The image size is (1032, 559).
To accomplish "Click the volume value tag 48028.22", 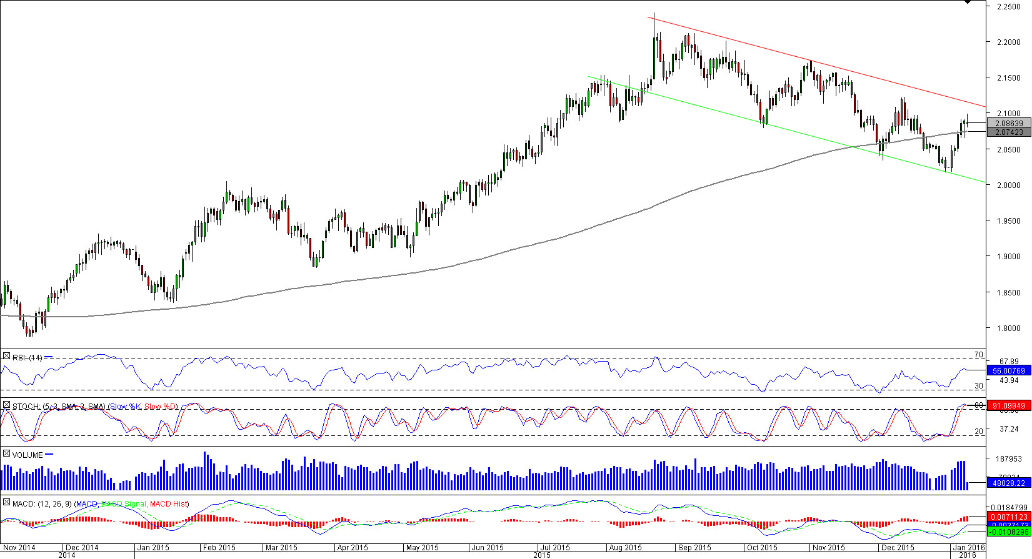I will (1009, 483).
